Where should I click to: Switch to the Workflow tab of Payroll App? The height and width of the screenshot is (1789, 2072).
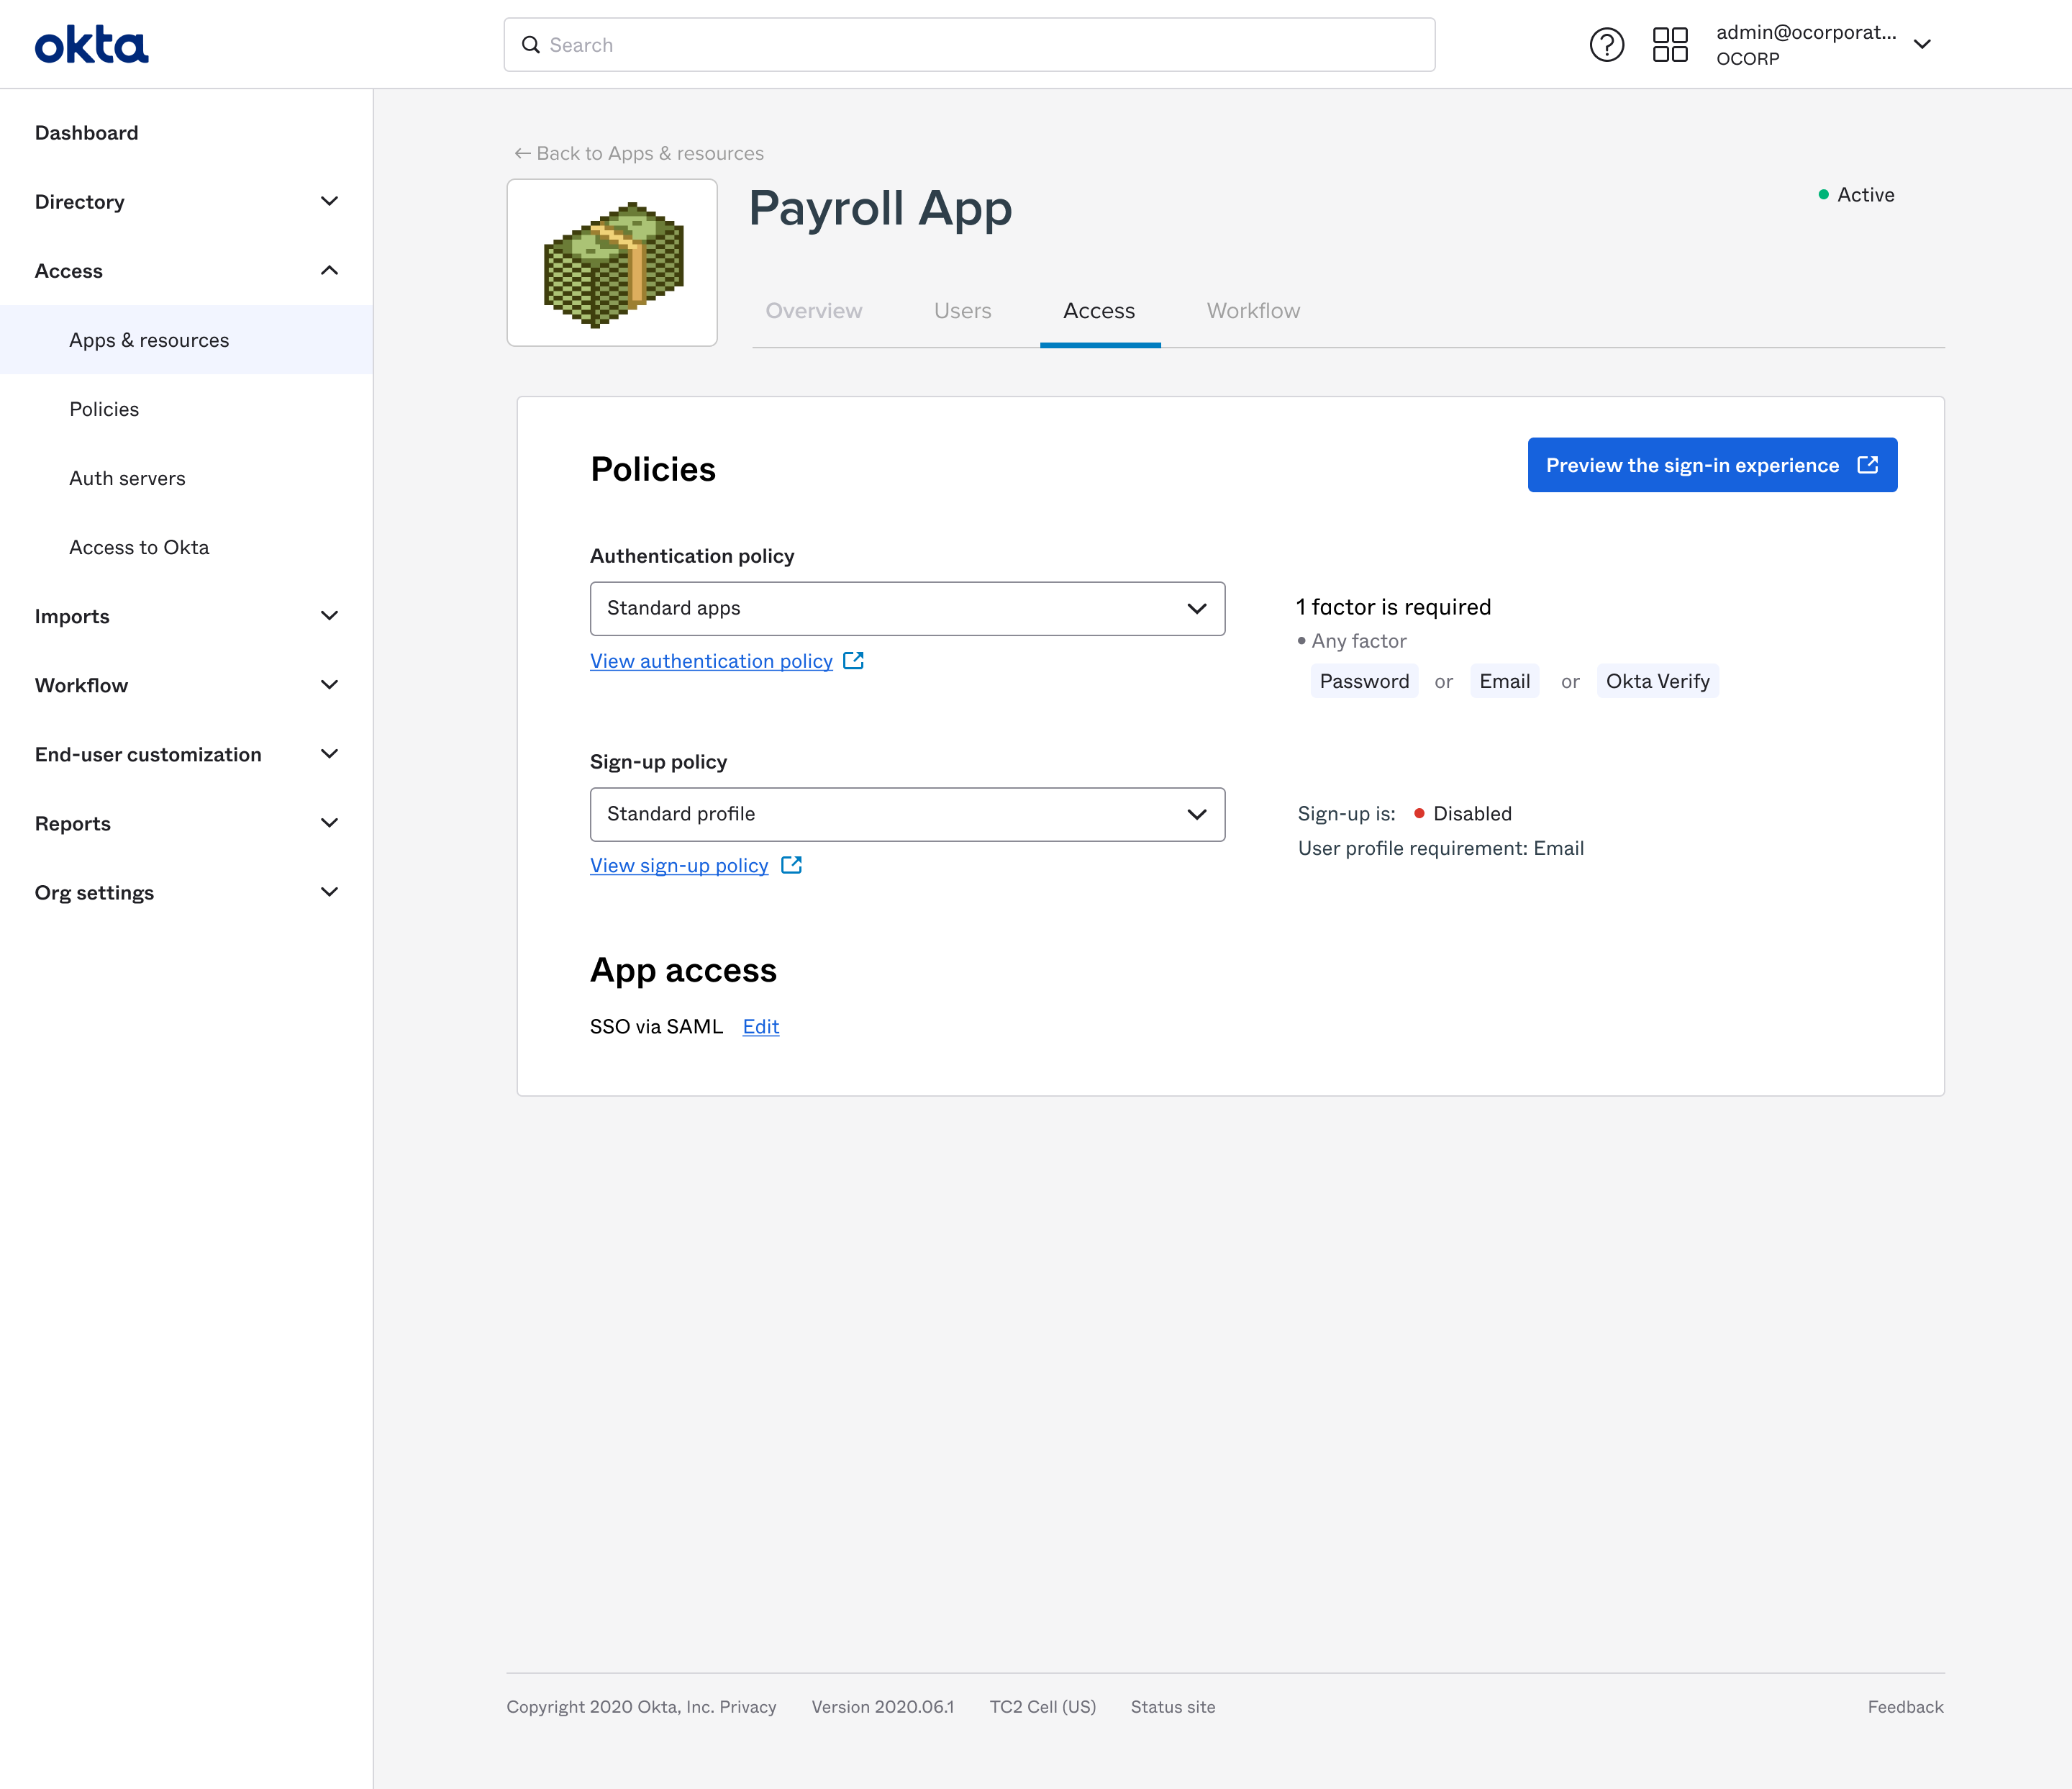point(1252,311)
